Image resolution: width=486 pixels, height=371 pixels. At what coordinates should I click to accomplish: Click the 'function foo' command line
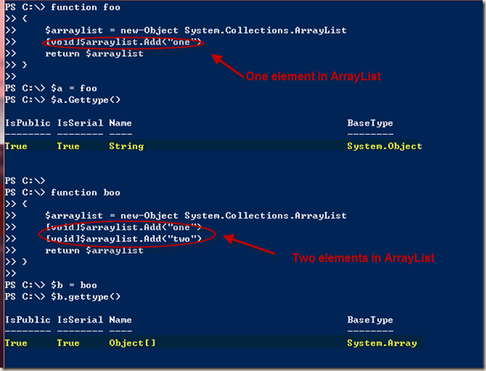(63, 8)
